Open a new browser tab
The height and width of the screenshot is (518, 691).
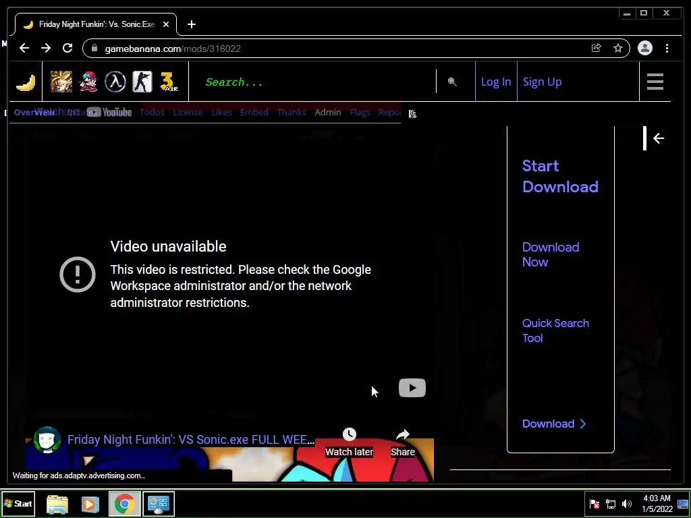pos(191,25)
